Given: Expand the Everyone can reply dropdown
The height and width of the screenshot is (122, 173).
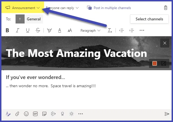Looking at the screenshot, I should 62,8.
